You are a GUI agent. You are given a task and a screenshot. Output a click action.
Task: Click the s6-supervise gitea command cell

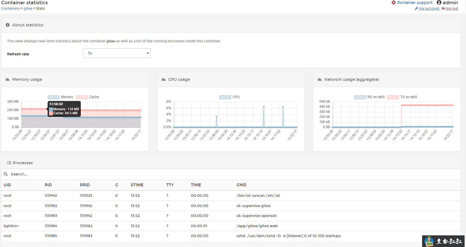coord(253,206)
